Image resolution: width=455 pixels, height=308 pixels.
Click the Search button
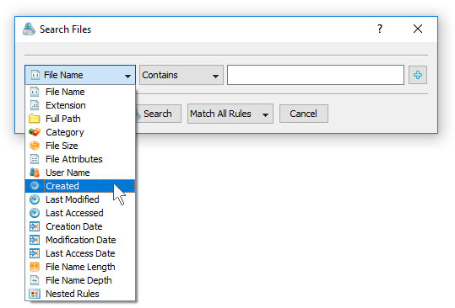pyautogui.click(x=158, y=114)
